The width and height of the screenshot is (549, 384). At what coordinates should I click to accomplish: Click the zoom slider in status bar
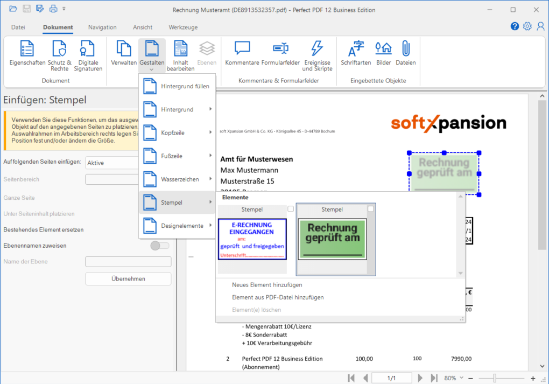coord(495,378)
